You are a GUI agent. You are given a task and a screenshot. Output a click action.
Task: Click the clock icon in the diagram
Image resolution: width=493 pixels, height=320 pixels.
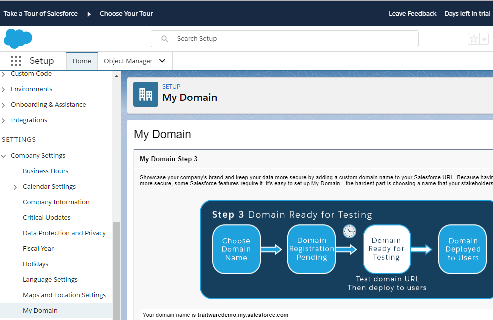click(349, 231)
